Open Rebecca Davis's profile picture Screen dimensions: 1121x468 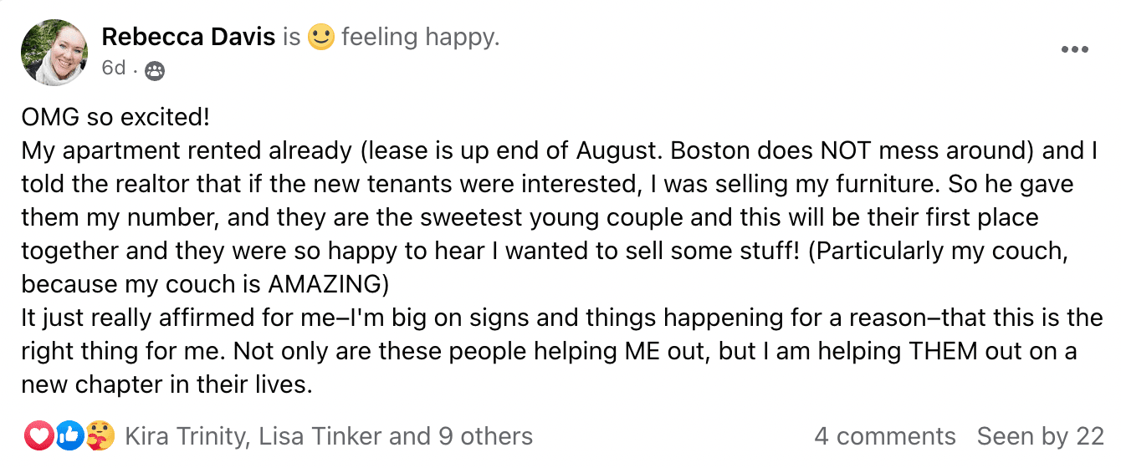tap(54, 53)
